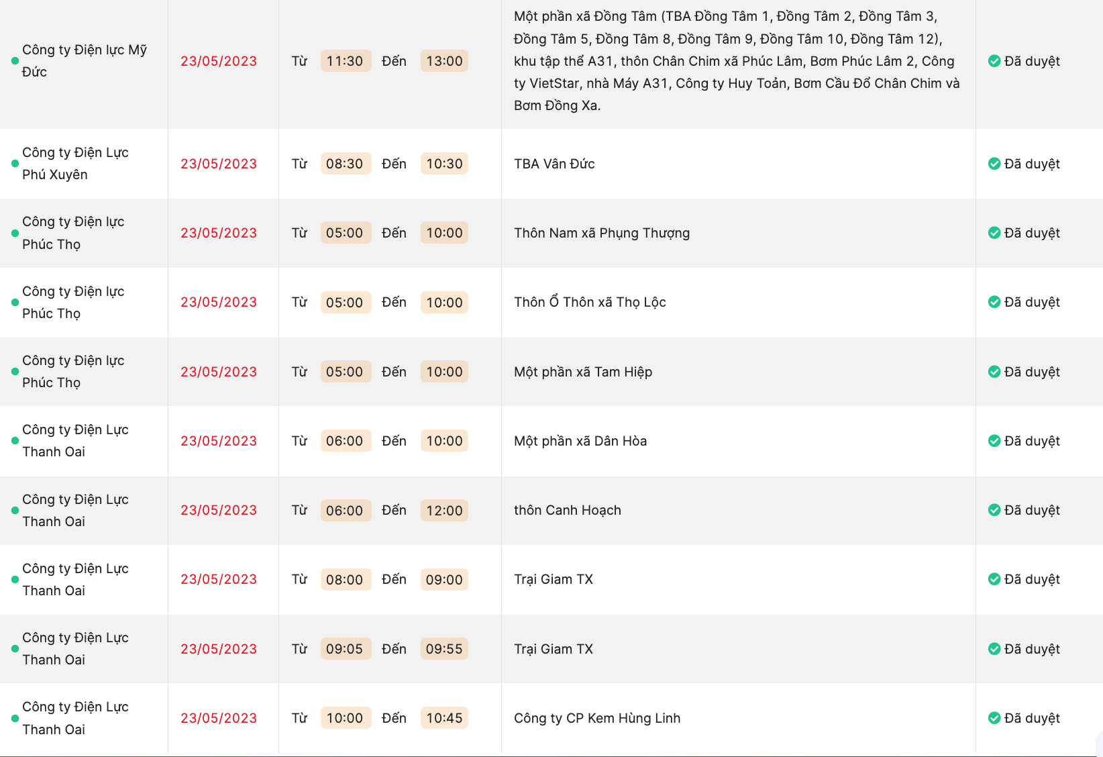Click the check icon in the Kem Hùng Linh row
Viewport: 1103px width, 757px height.
click(994, 718)
